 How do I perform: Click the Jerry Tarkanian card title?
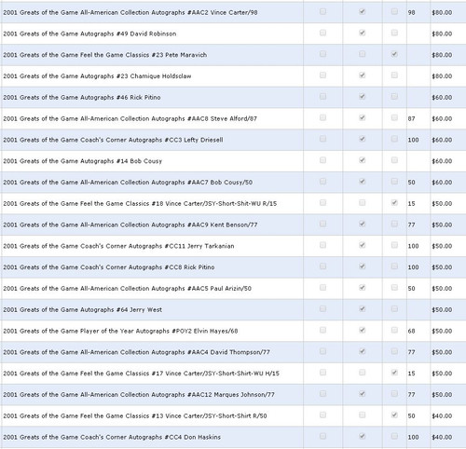118,246
